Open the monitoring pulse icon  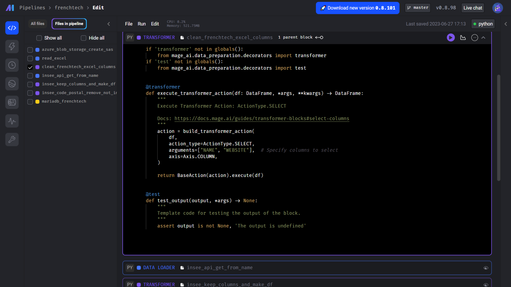click(12, 121)
